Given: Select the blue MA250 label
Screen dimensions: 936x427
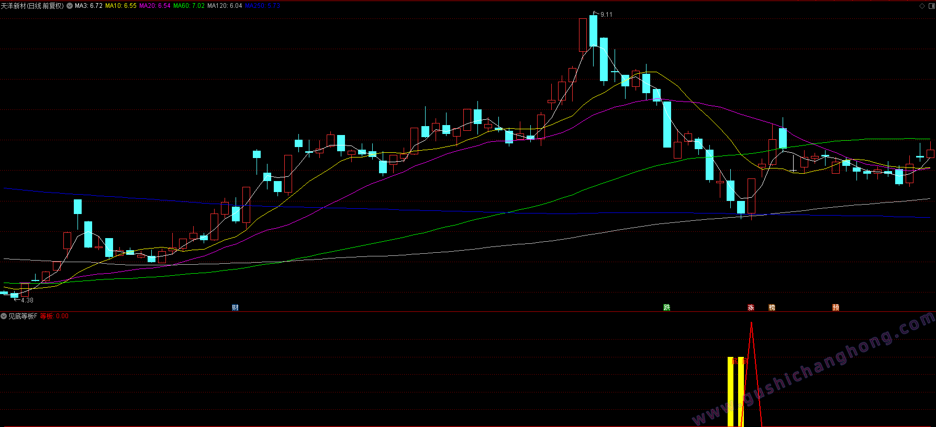Looking at the screenshot, I should pos(263,6).
